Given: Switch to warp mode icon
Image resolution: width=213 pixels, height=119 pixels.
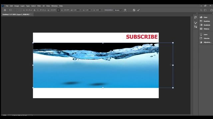Looking at the screenshot, I should (125, 10).
